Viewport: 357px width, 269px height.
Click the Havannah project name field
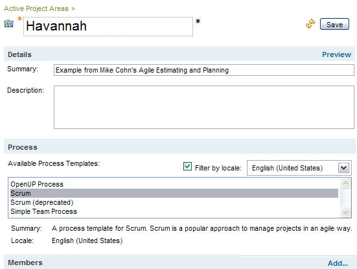[108, 27]
